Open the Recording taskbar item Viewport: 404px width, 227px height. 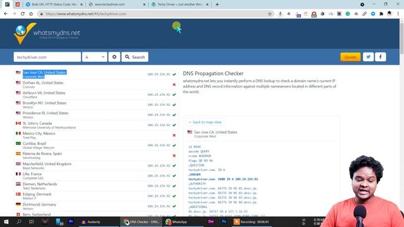tap(252, 221)
